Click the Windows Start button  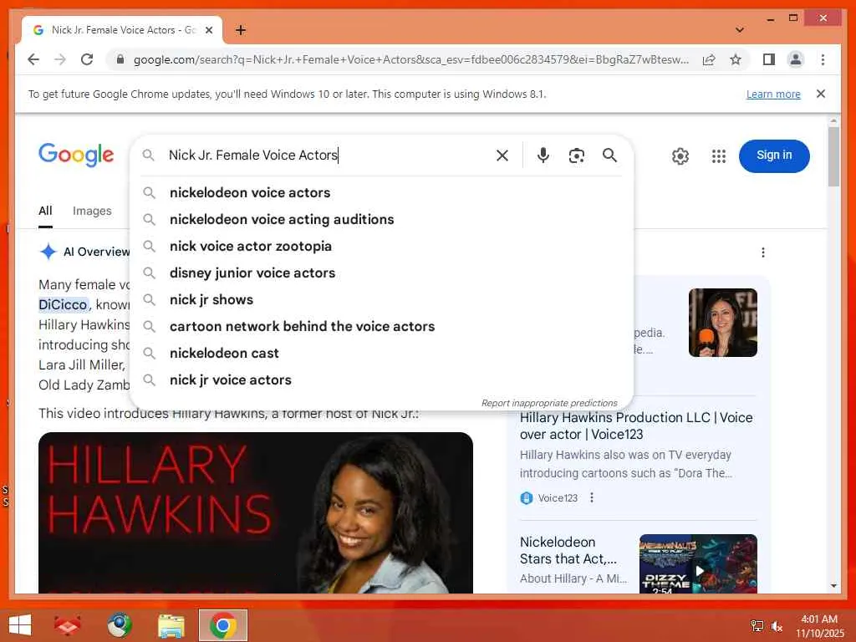tap(20, 624)
